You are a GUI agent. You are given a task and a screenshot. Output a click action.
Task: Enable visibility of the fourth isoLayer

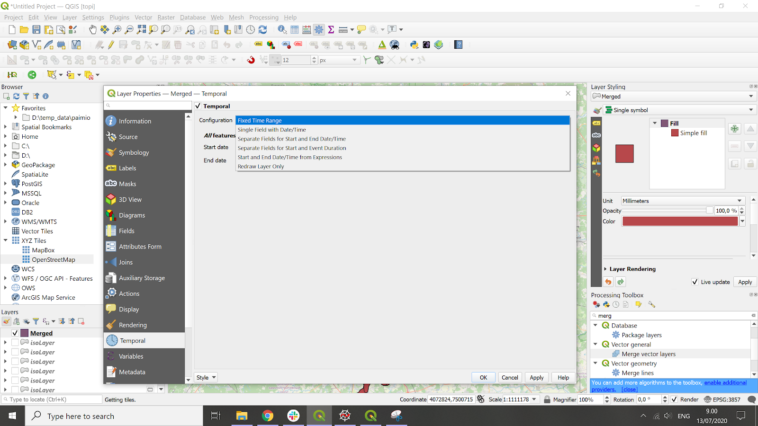click(15, 371)
